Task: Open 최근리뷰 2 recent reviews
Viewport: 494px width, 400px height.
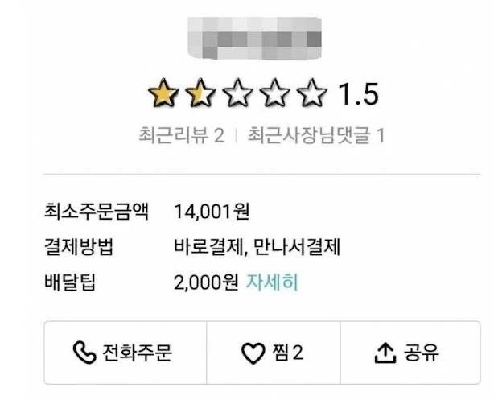Action: (182, 135)
